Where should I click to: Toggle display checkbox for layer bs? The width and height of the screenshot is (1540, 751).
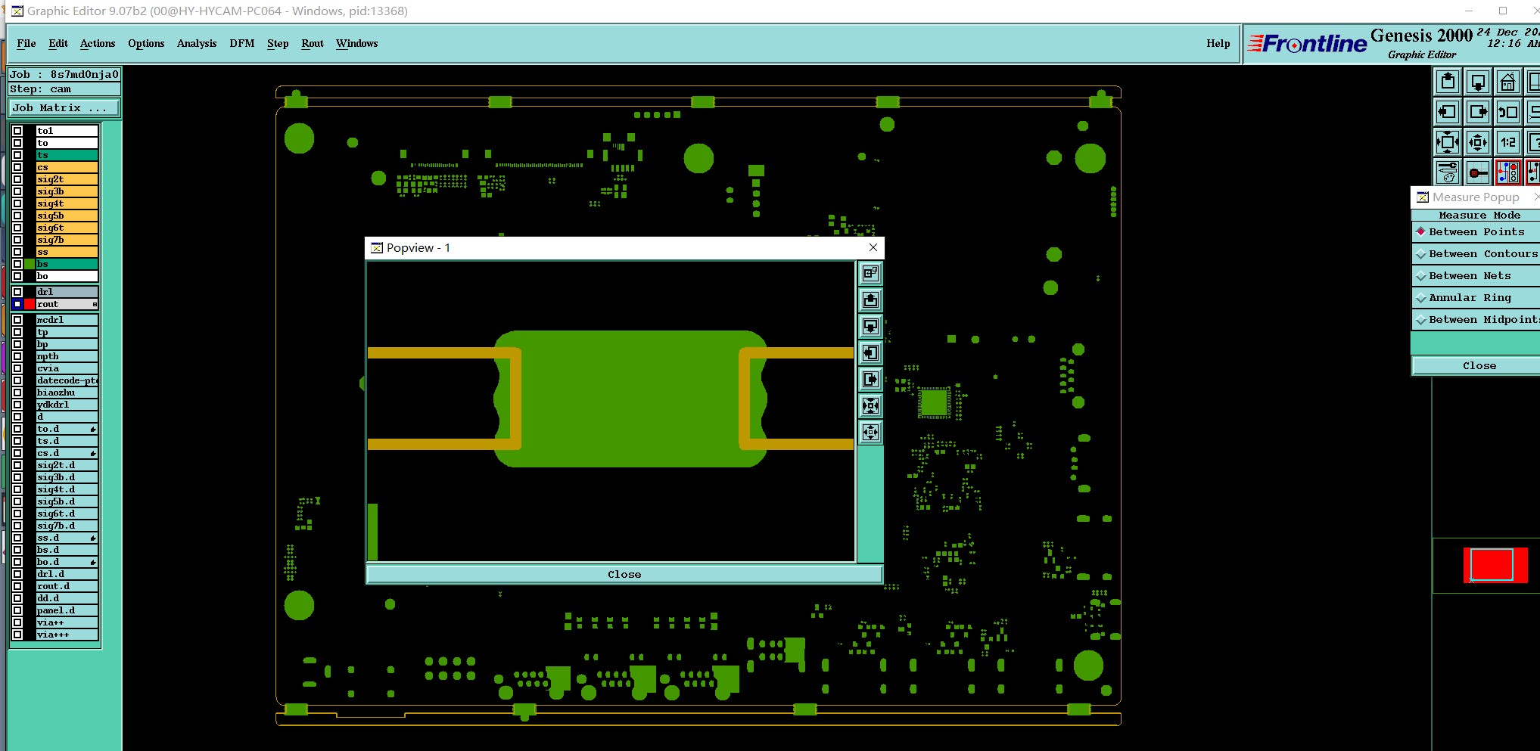[17, 264]
